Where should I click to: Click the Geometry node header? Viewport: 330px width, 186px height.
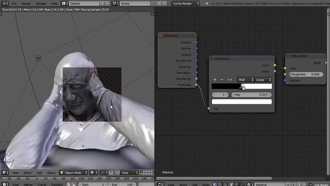[177, 36]
